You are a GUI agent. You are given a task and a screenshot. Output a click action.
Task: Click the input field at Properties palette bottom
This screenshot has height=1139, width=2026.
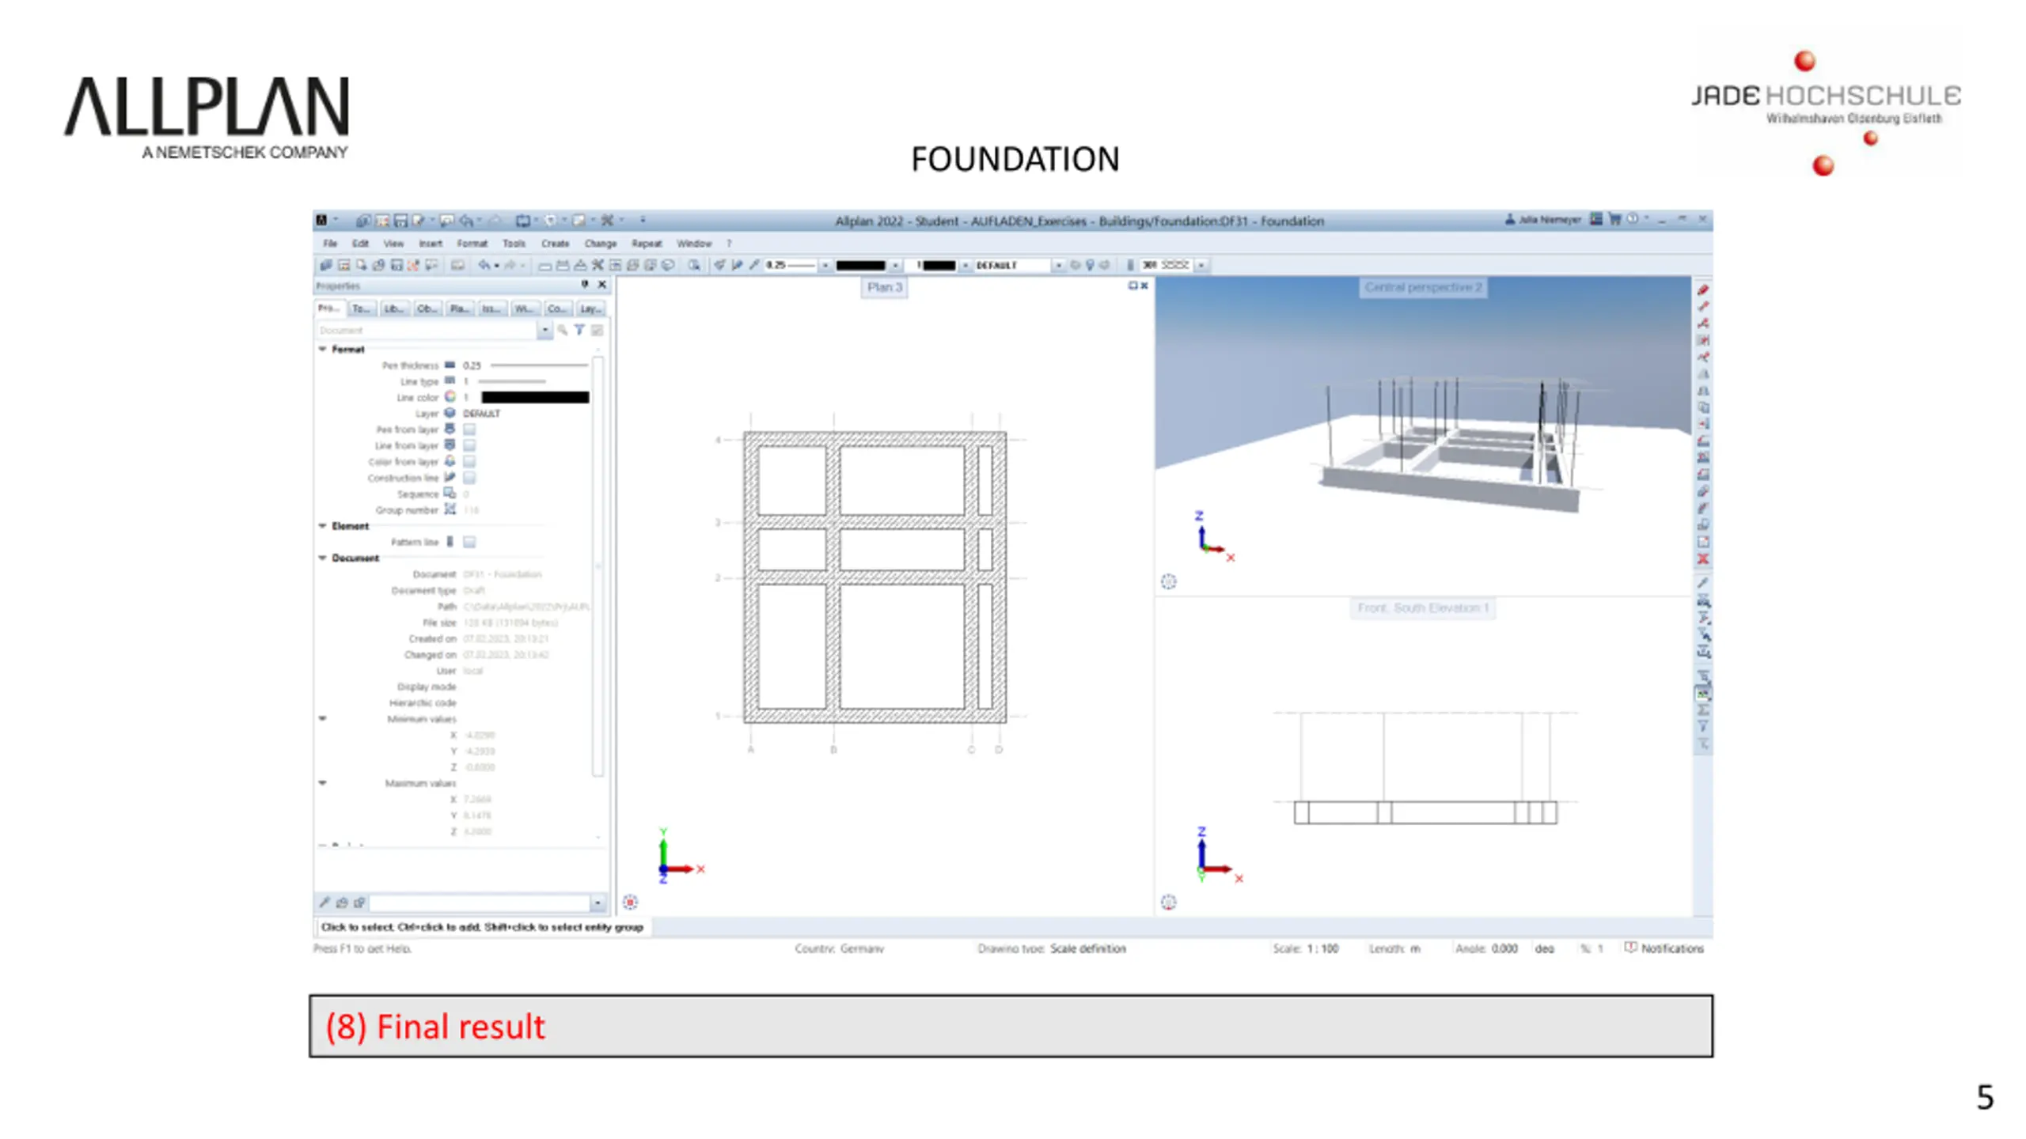click(x=480, y=902)
